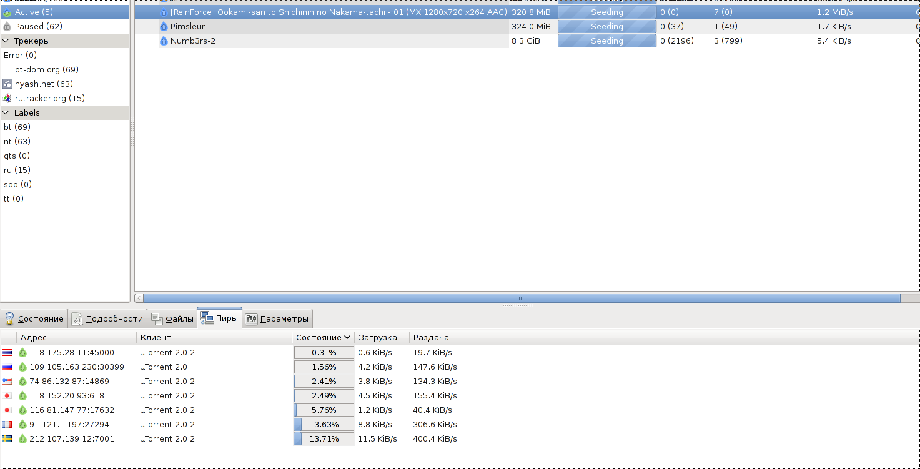Select peer 118.152.20.93:6181
The width and height of the screenshot is (920, 469).
click(x=69, y=395)
